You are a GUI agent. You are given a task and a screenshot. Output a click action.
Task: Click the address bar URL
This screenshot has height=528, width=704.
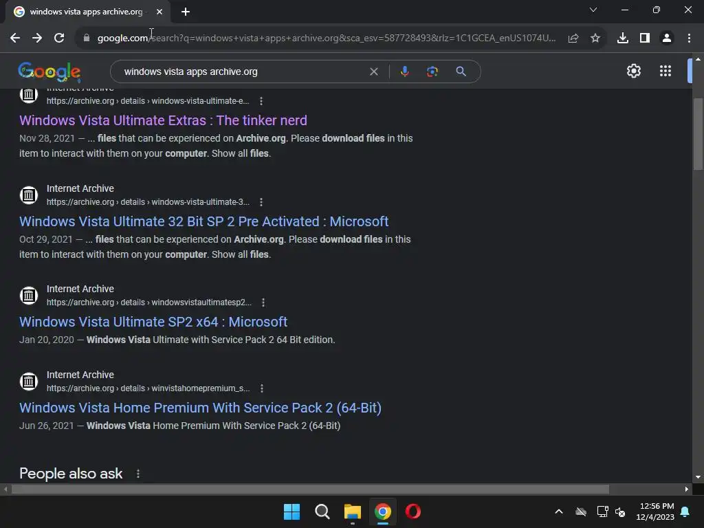327,38
